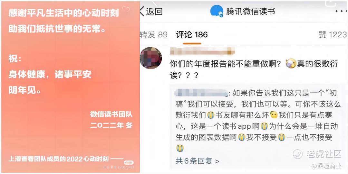Tap the 返回 back chevron
This screenshot has width=348, height=174.
click(x=142, y=11)
